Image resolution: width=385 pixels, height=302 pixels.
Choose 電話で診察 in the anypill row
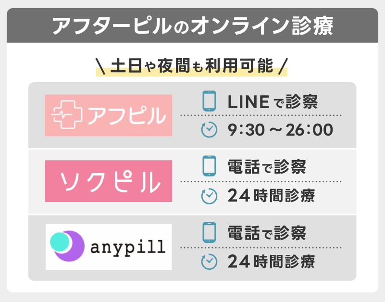[x=266, y=233]
